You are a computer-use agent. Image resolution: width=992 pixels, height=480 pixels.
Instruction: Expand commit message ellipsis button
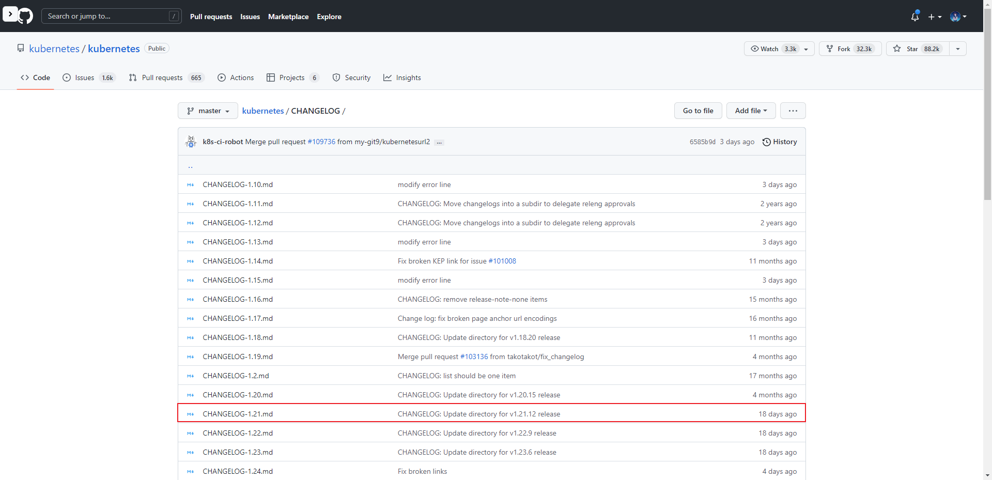pyautogui.click(x=439, y=142)
